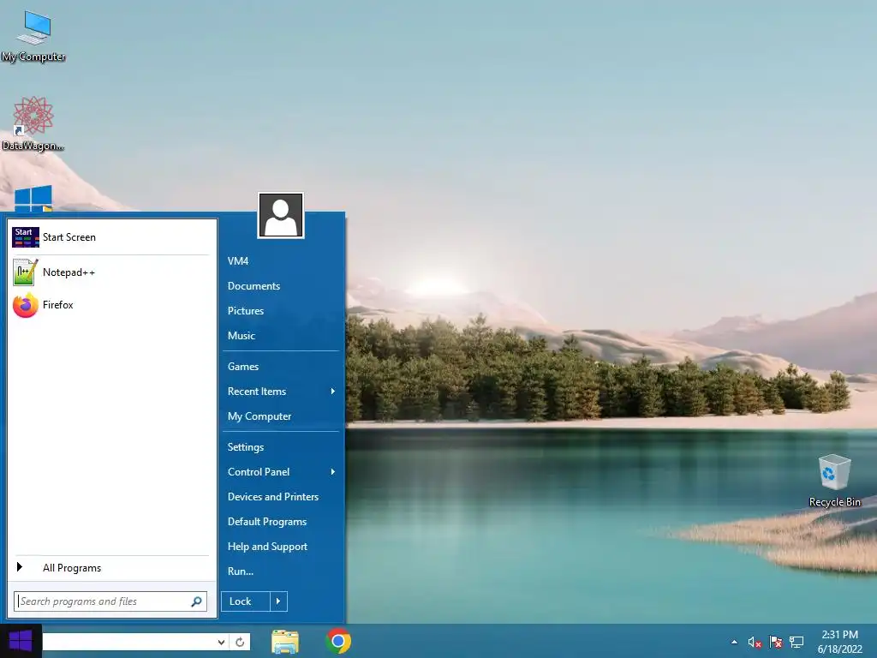877x658 pixels.
Task: Expand the Control Panel submenu arrow
Action: pyautogui.click(x=333, y=472)
